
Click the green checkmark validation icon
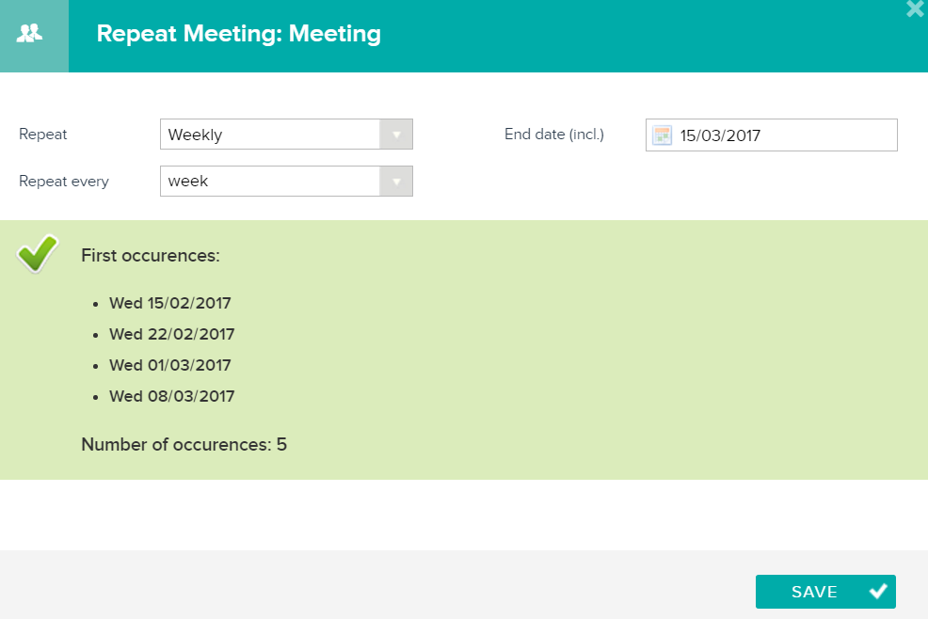[38, 253]
